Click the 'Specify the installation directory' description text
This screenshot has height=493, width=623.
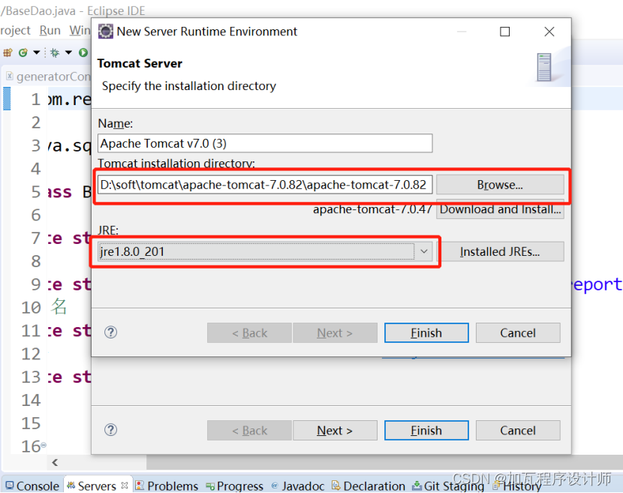coord(188,86)
